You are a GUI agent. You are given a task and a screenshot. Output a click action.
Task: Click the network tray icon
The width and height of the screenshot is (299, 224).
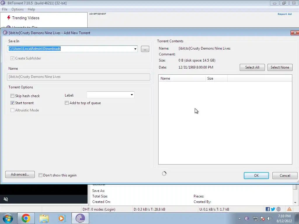point(255,219)
